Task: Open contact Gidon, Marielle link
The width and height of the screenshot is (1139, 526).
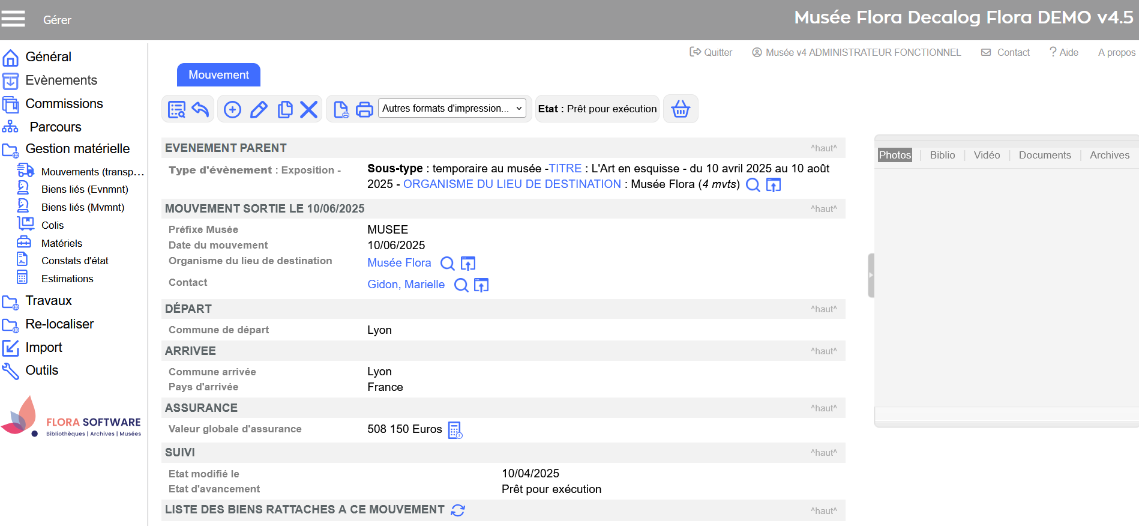Action: [x=406, y=285]
